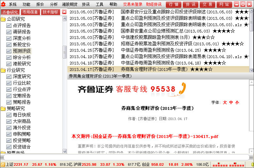Expand the partially visible 股票市场 folder

(3, 152)
